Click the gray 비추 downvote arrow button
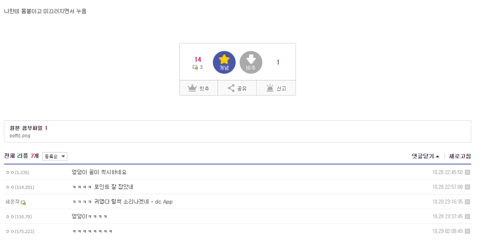Image resolution: width=482 pixels, height=243 pixels. point(251,63)
